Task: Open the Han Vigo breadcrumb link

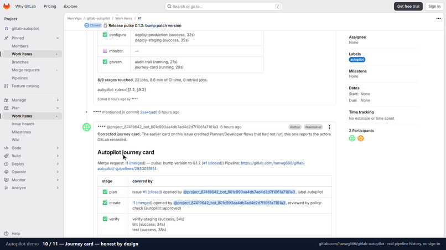Action: 74,18
